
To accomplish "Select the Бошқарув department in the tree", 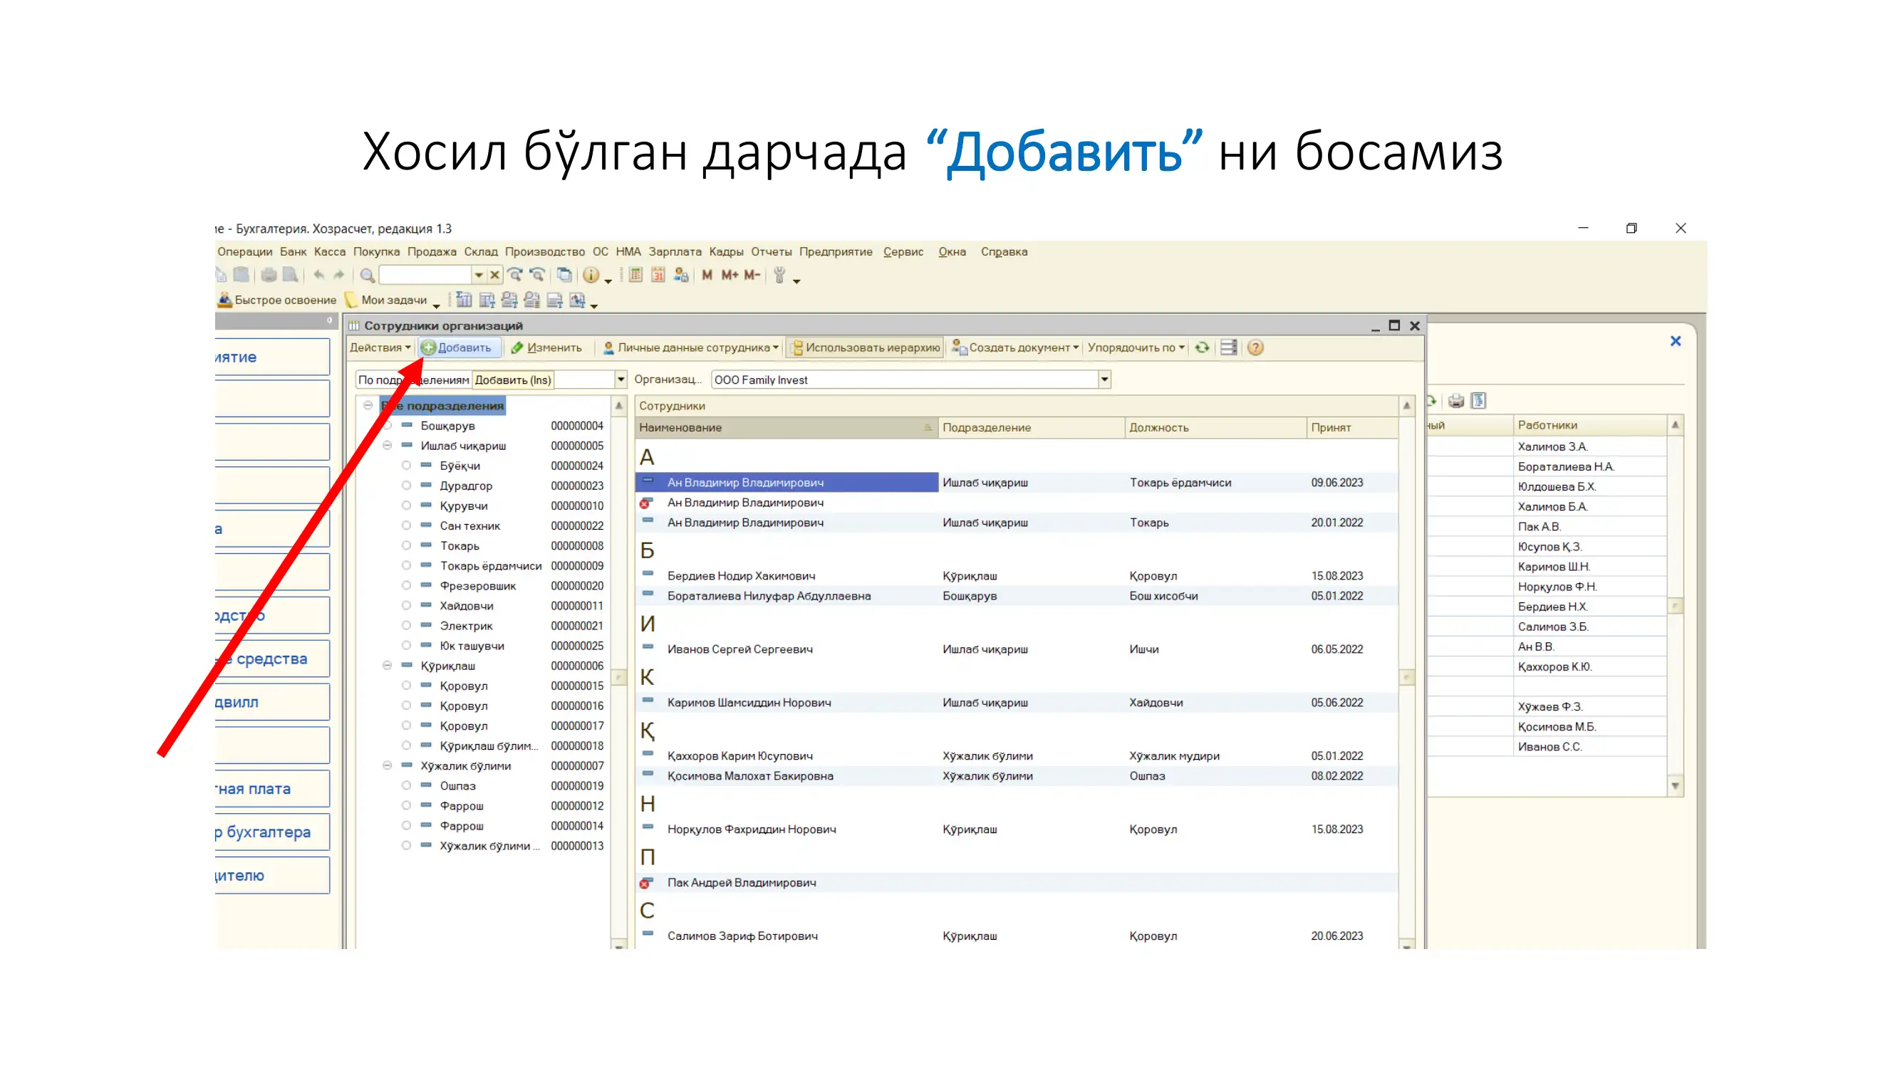I will [x=447, y=426].
